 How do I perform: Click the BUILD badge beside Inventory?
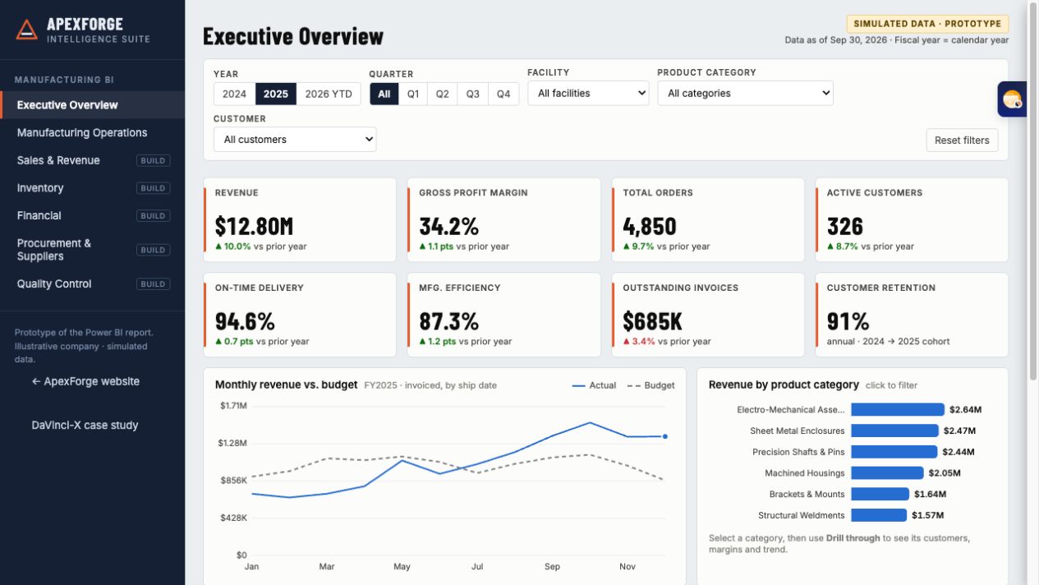pos(154,188)
